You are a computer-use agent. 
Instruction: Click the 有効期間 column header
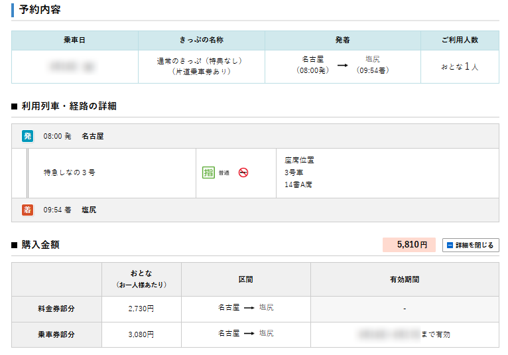(405, 279)
